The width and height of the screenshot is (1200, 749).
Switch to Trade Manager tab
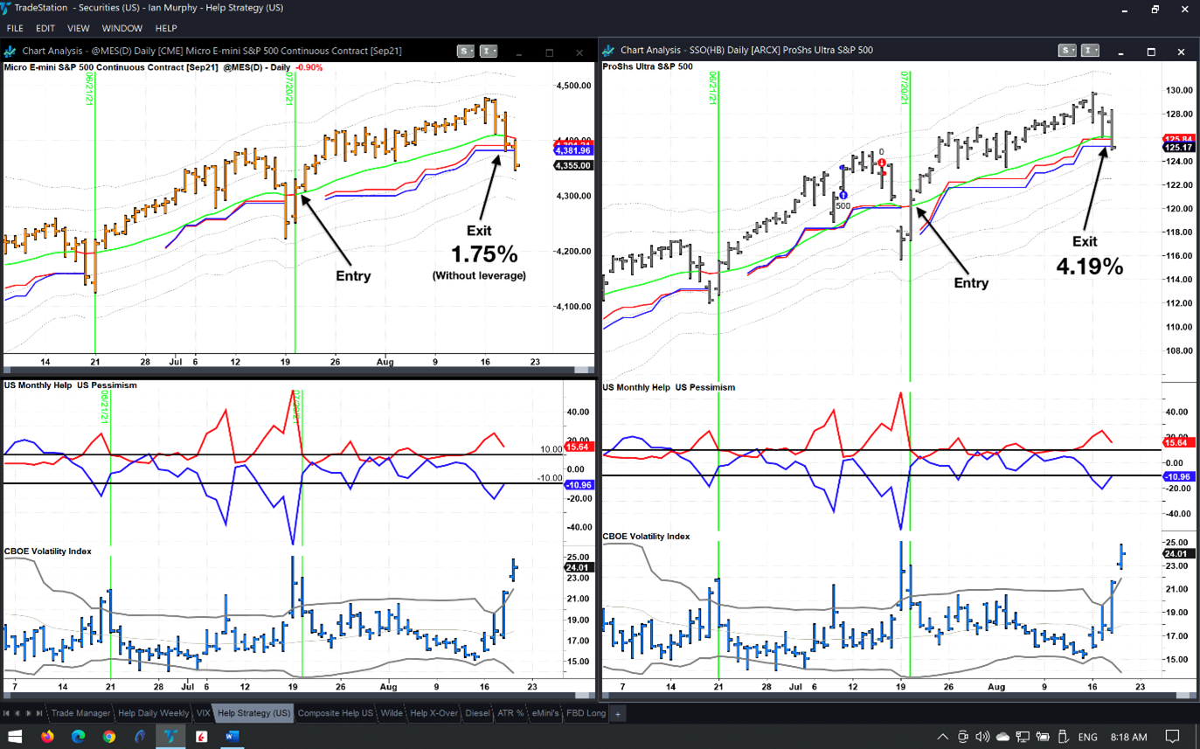80,714
